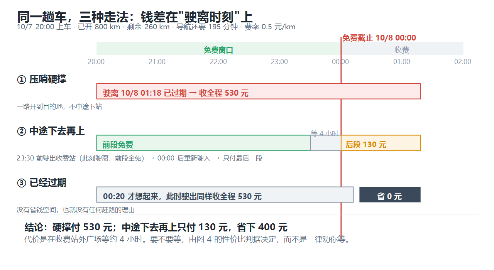The height and width of the screenshot is (270, 494).
Task: Click the 01:00 time axis tick
Action: coord(402,62)
